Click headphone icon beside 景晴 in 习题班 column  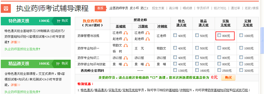(148, 65)
